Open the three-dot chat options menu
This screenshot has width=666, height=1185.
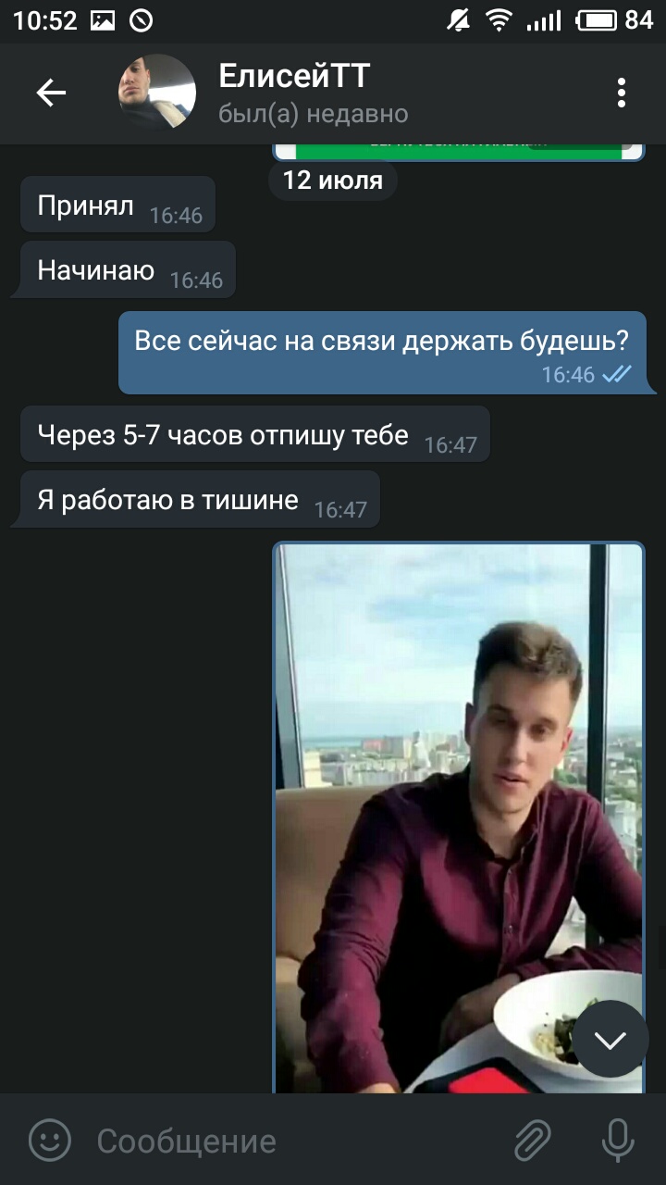click(x=622, y=93)
